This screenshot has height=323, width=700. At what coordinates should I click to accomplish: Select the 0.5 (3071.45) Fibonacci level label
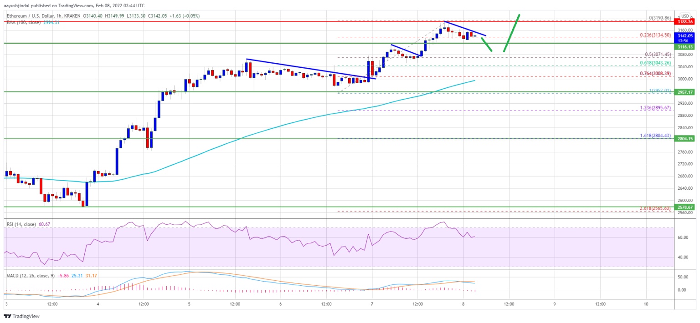659,54
